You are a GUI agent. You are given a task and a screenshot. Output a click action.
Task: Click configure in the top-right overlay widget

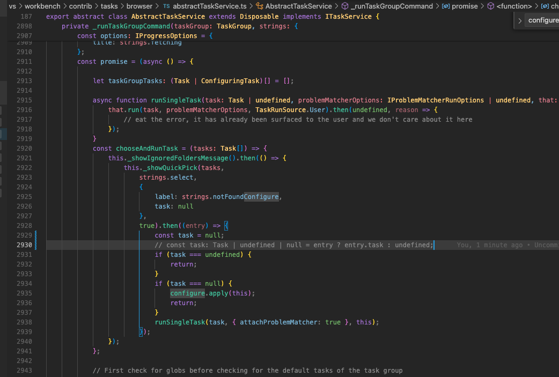tap(543, 20)
